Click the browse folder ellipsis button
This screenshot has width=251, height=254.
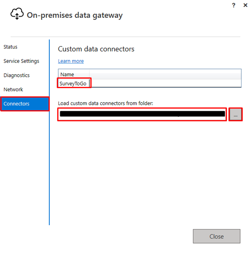click(235, 114)
